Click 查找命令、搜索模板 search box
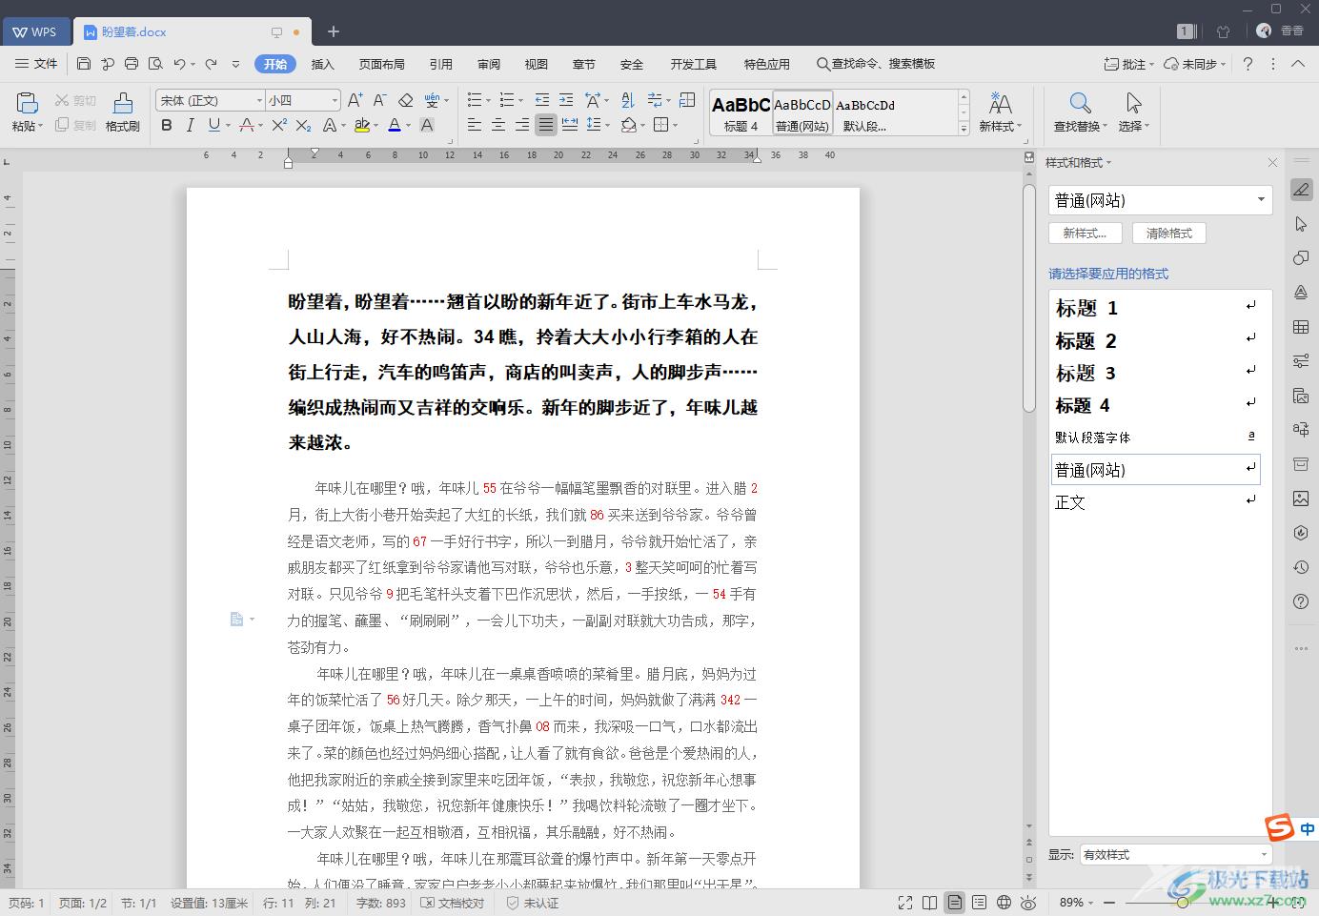The height and width of the screenshot is (916, 1319). [876, 64]
